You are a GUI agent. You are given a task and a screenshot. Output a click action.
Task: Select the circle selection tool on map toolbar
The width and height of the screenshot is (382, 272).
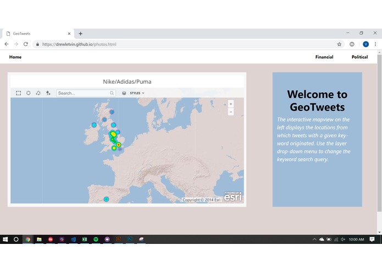[x=28, y=93]
